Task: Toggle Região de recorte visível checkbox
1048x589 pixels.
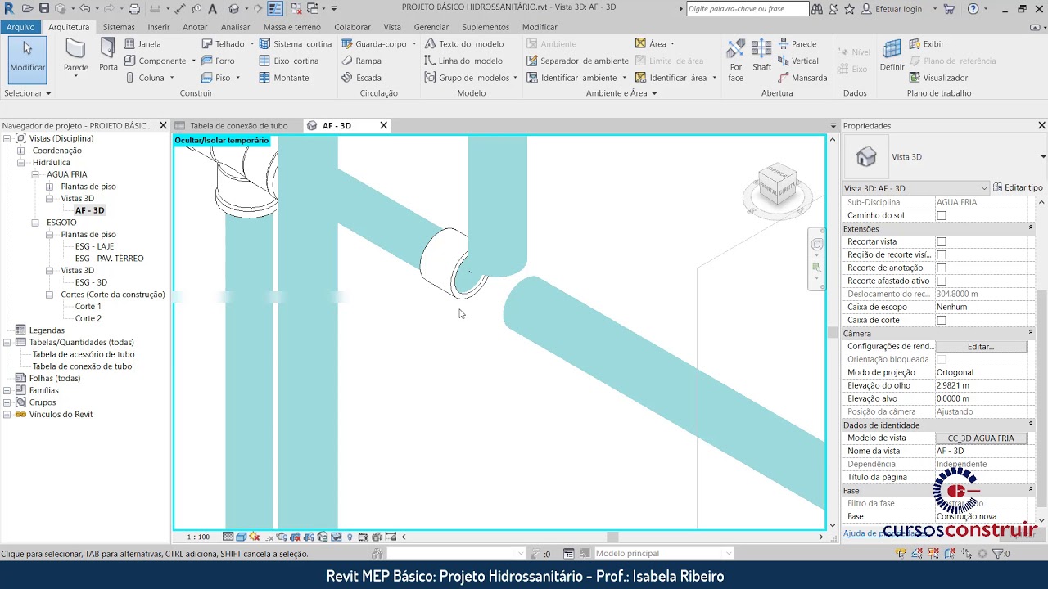Action: [941, 254]
